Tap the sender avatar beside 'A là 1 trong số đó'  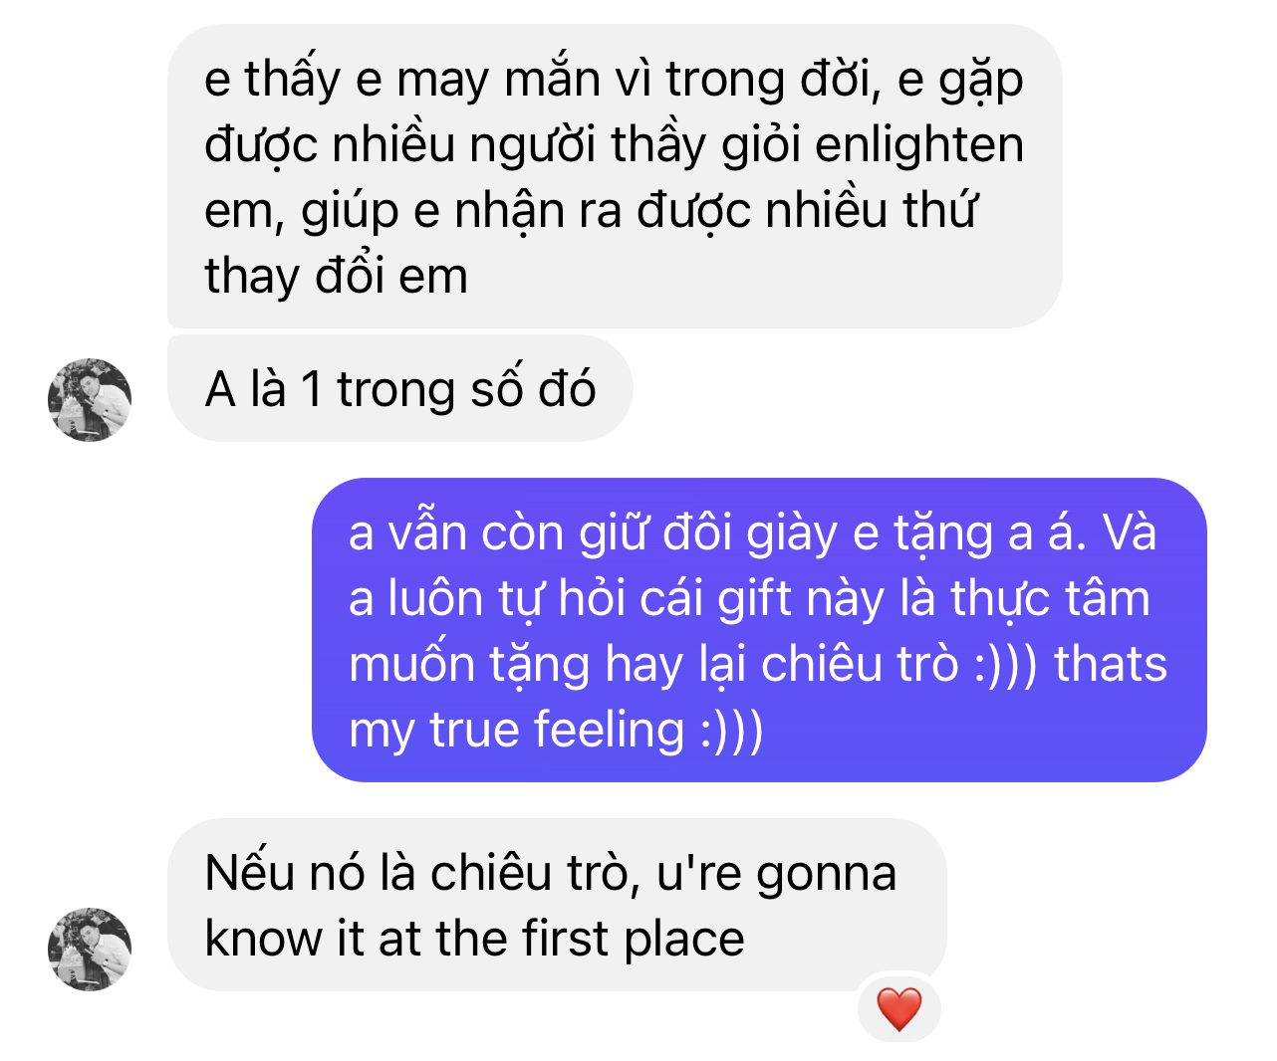pyautogui.click(x=90, y=399)
